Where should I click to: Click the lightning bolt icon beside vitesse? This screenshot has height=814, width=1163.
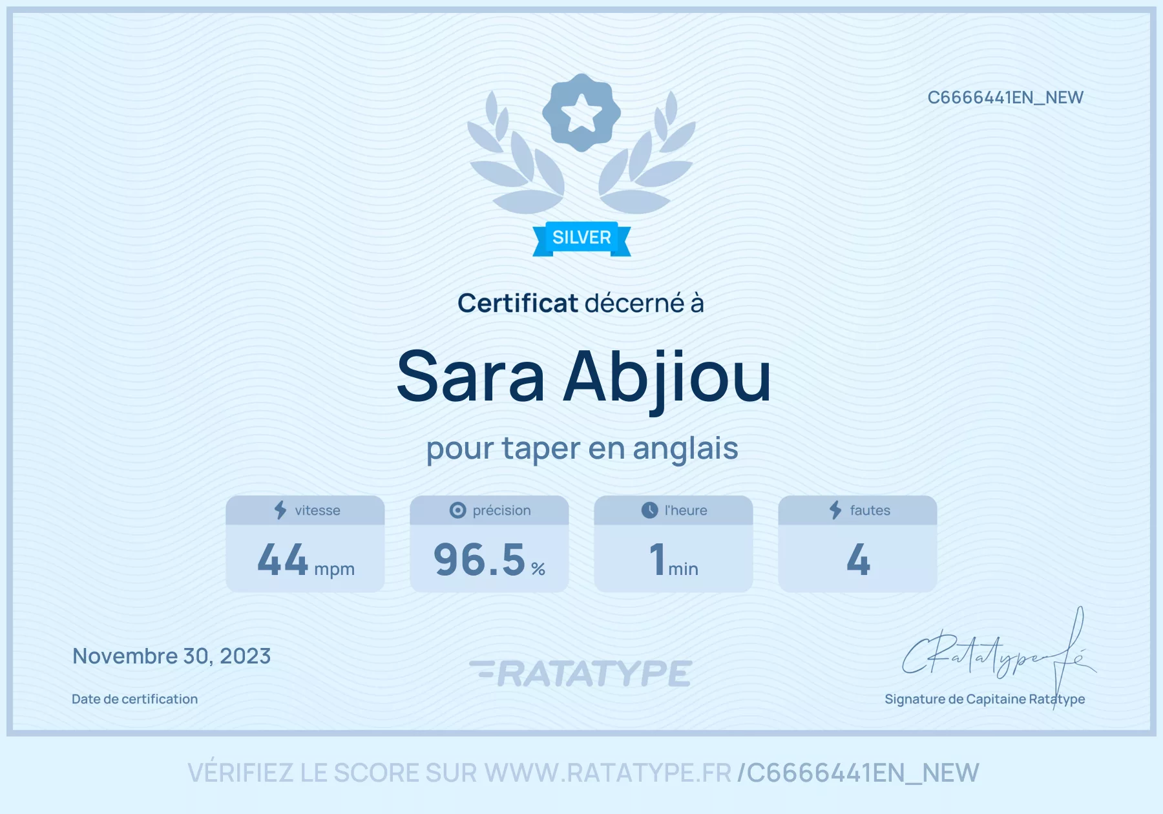coord(280,510)
